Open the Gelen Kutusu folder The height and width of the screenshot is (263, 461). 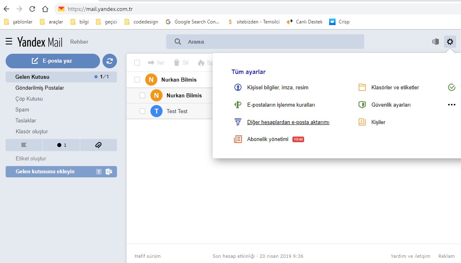pos(61,77)
